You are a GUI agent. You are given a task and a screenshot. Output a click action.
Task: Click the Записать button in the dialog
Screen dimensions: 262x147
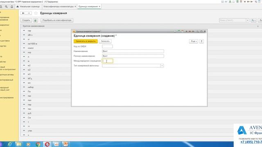[x=105, y=41]
